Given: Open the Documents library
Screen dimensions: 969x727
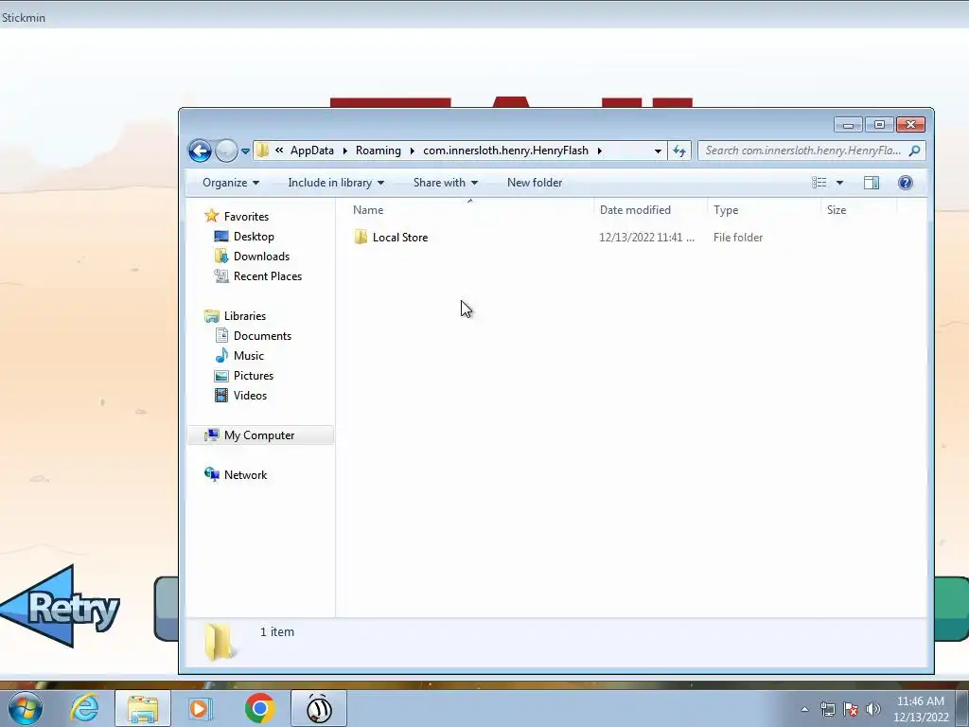Looking at the screenshot, I should pos(262,336).
